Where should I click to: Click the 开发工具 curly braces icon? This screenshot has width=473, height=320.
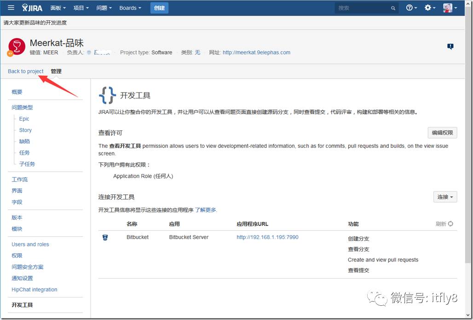click(107, 95)
